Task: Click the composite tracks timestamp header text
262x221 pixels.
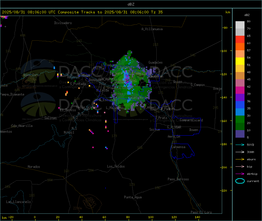Action: coord(82,12)
